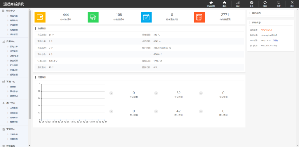Click the green truck 待发货订单 icon
This screenshot has height=147, width=299.
click(x=93, y=17)
